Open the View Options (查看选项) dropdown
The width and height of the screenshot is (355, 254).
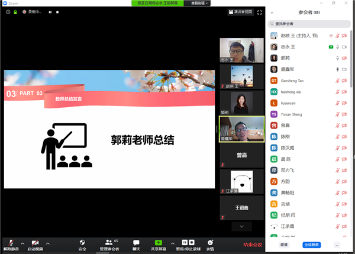coord(200,3)
